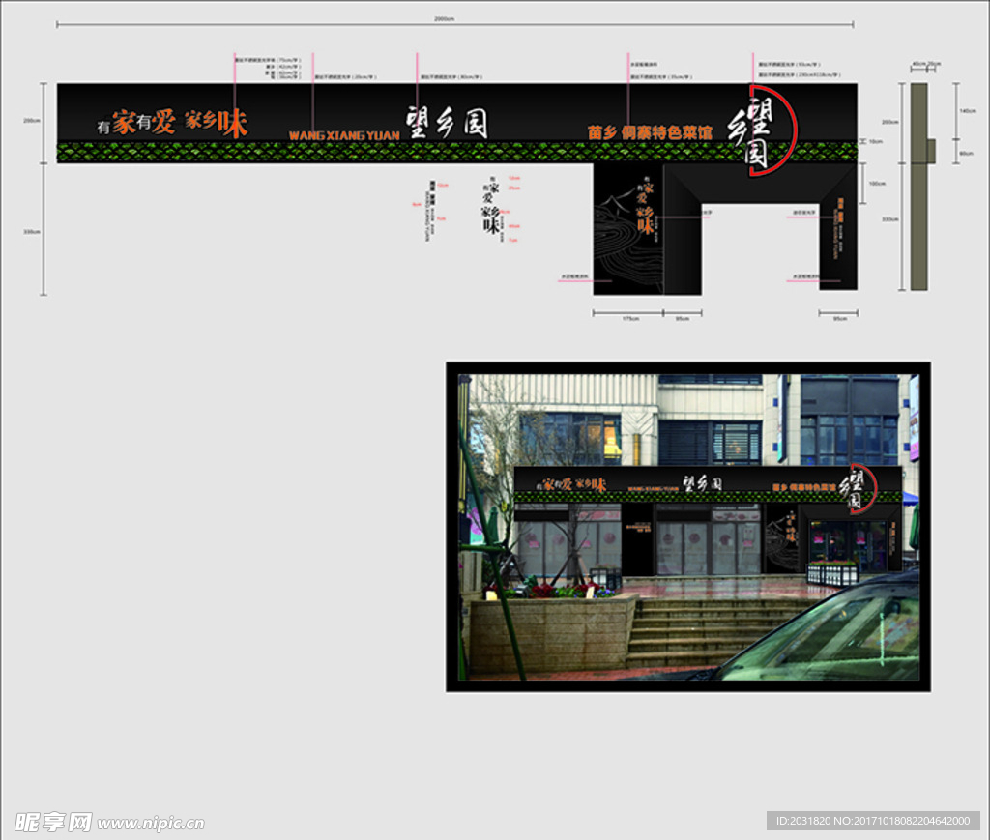Click the '2000cm' width dimension label
The image size is (990, 840).
pyautogui.click(x=444, y=19)
